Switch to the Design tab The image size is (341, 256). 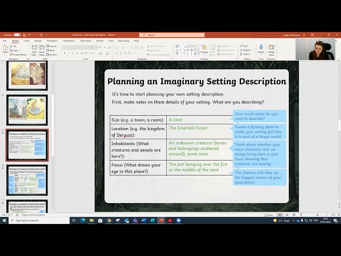[38, 41]
